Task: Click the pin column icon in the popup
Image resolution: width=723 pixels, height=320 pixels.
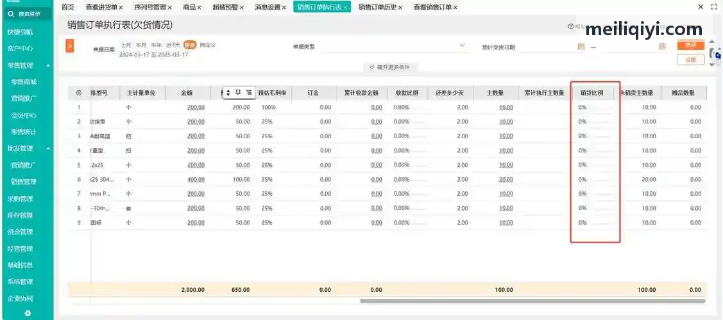Action: coord(239,92)
